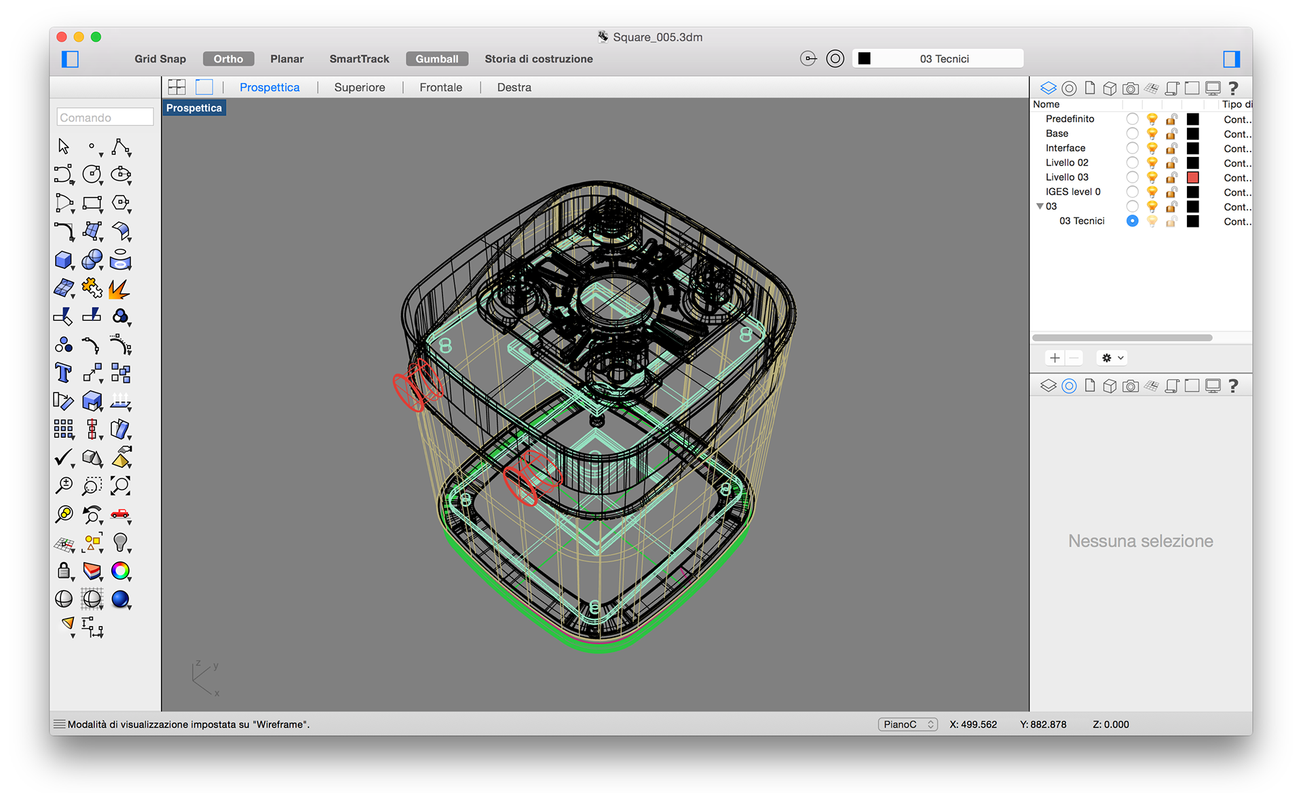Screen dimensions: 1303x793
Task: Collapse the 03 layer group triangle
Action: (1040, 206)
